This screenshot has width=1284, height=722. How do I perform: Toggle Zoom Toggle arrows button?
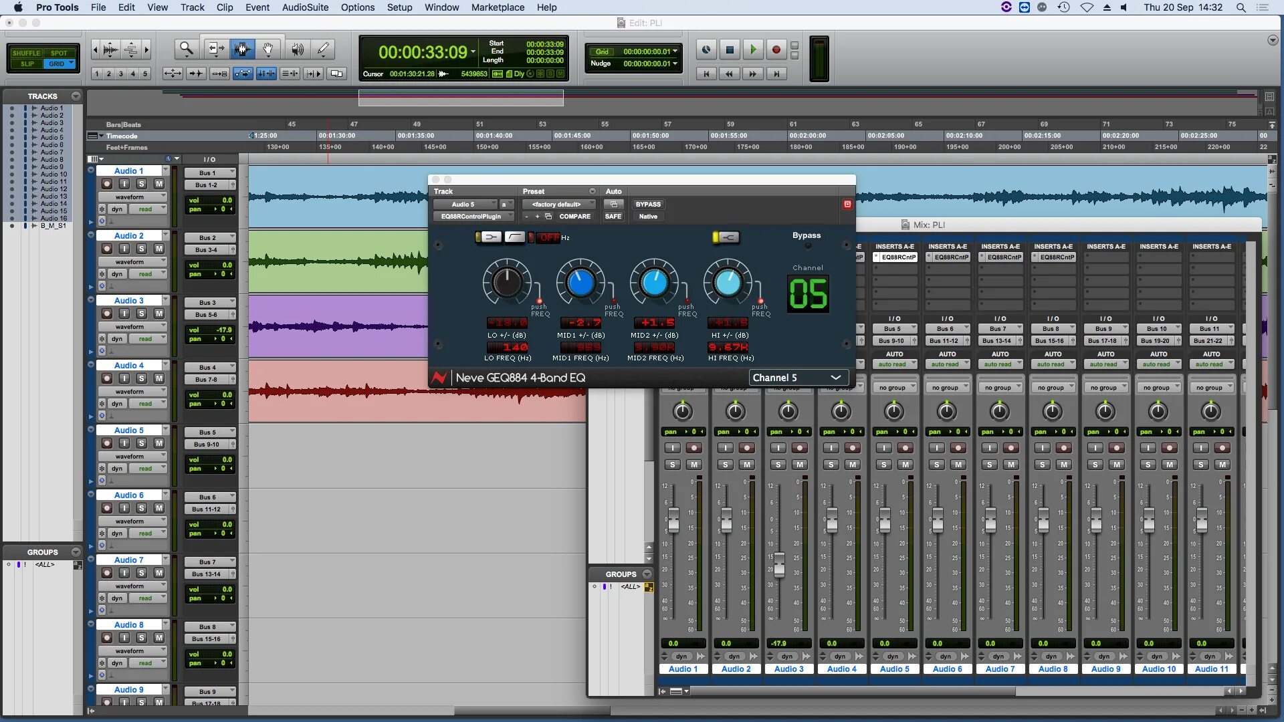[173, 74]
